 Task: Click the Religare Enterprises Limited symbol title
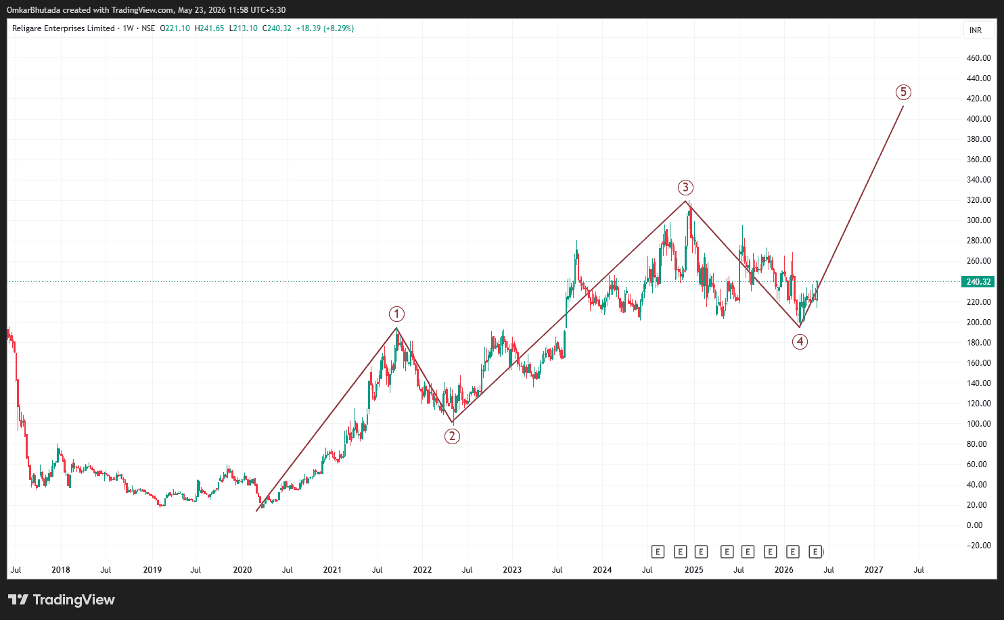click(64, 28)
